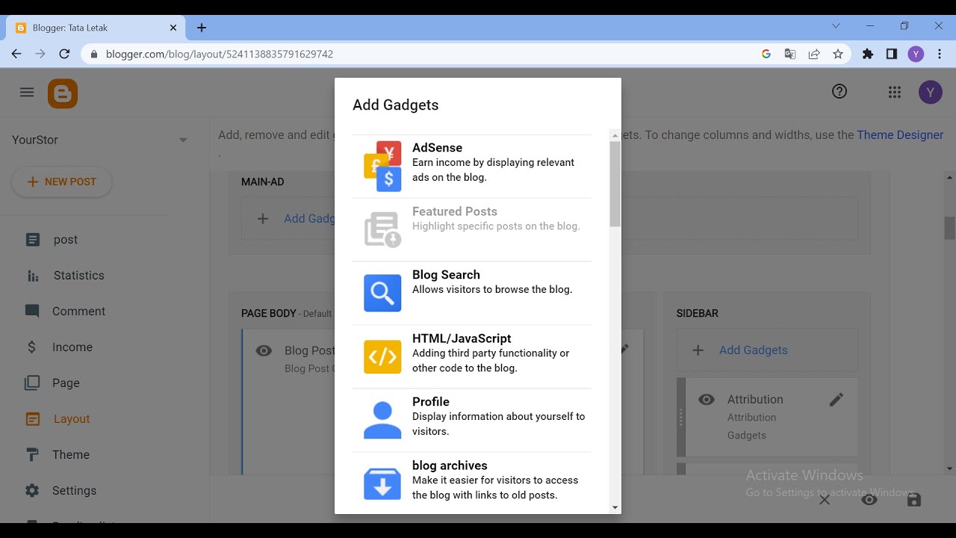Click Add Gadgets in the SIDEBAR section
The image size is (956, 538).
(x=754, y=350)
